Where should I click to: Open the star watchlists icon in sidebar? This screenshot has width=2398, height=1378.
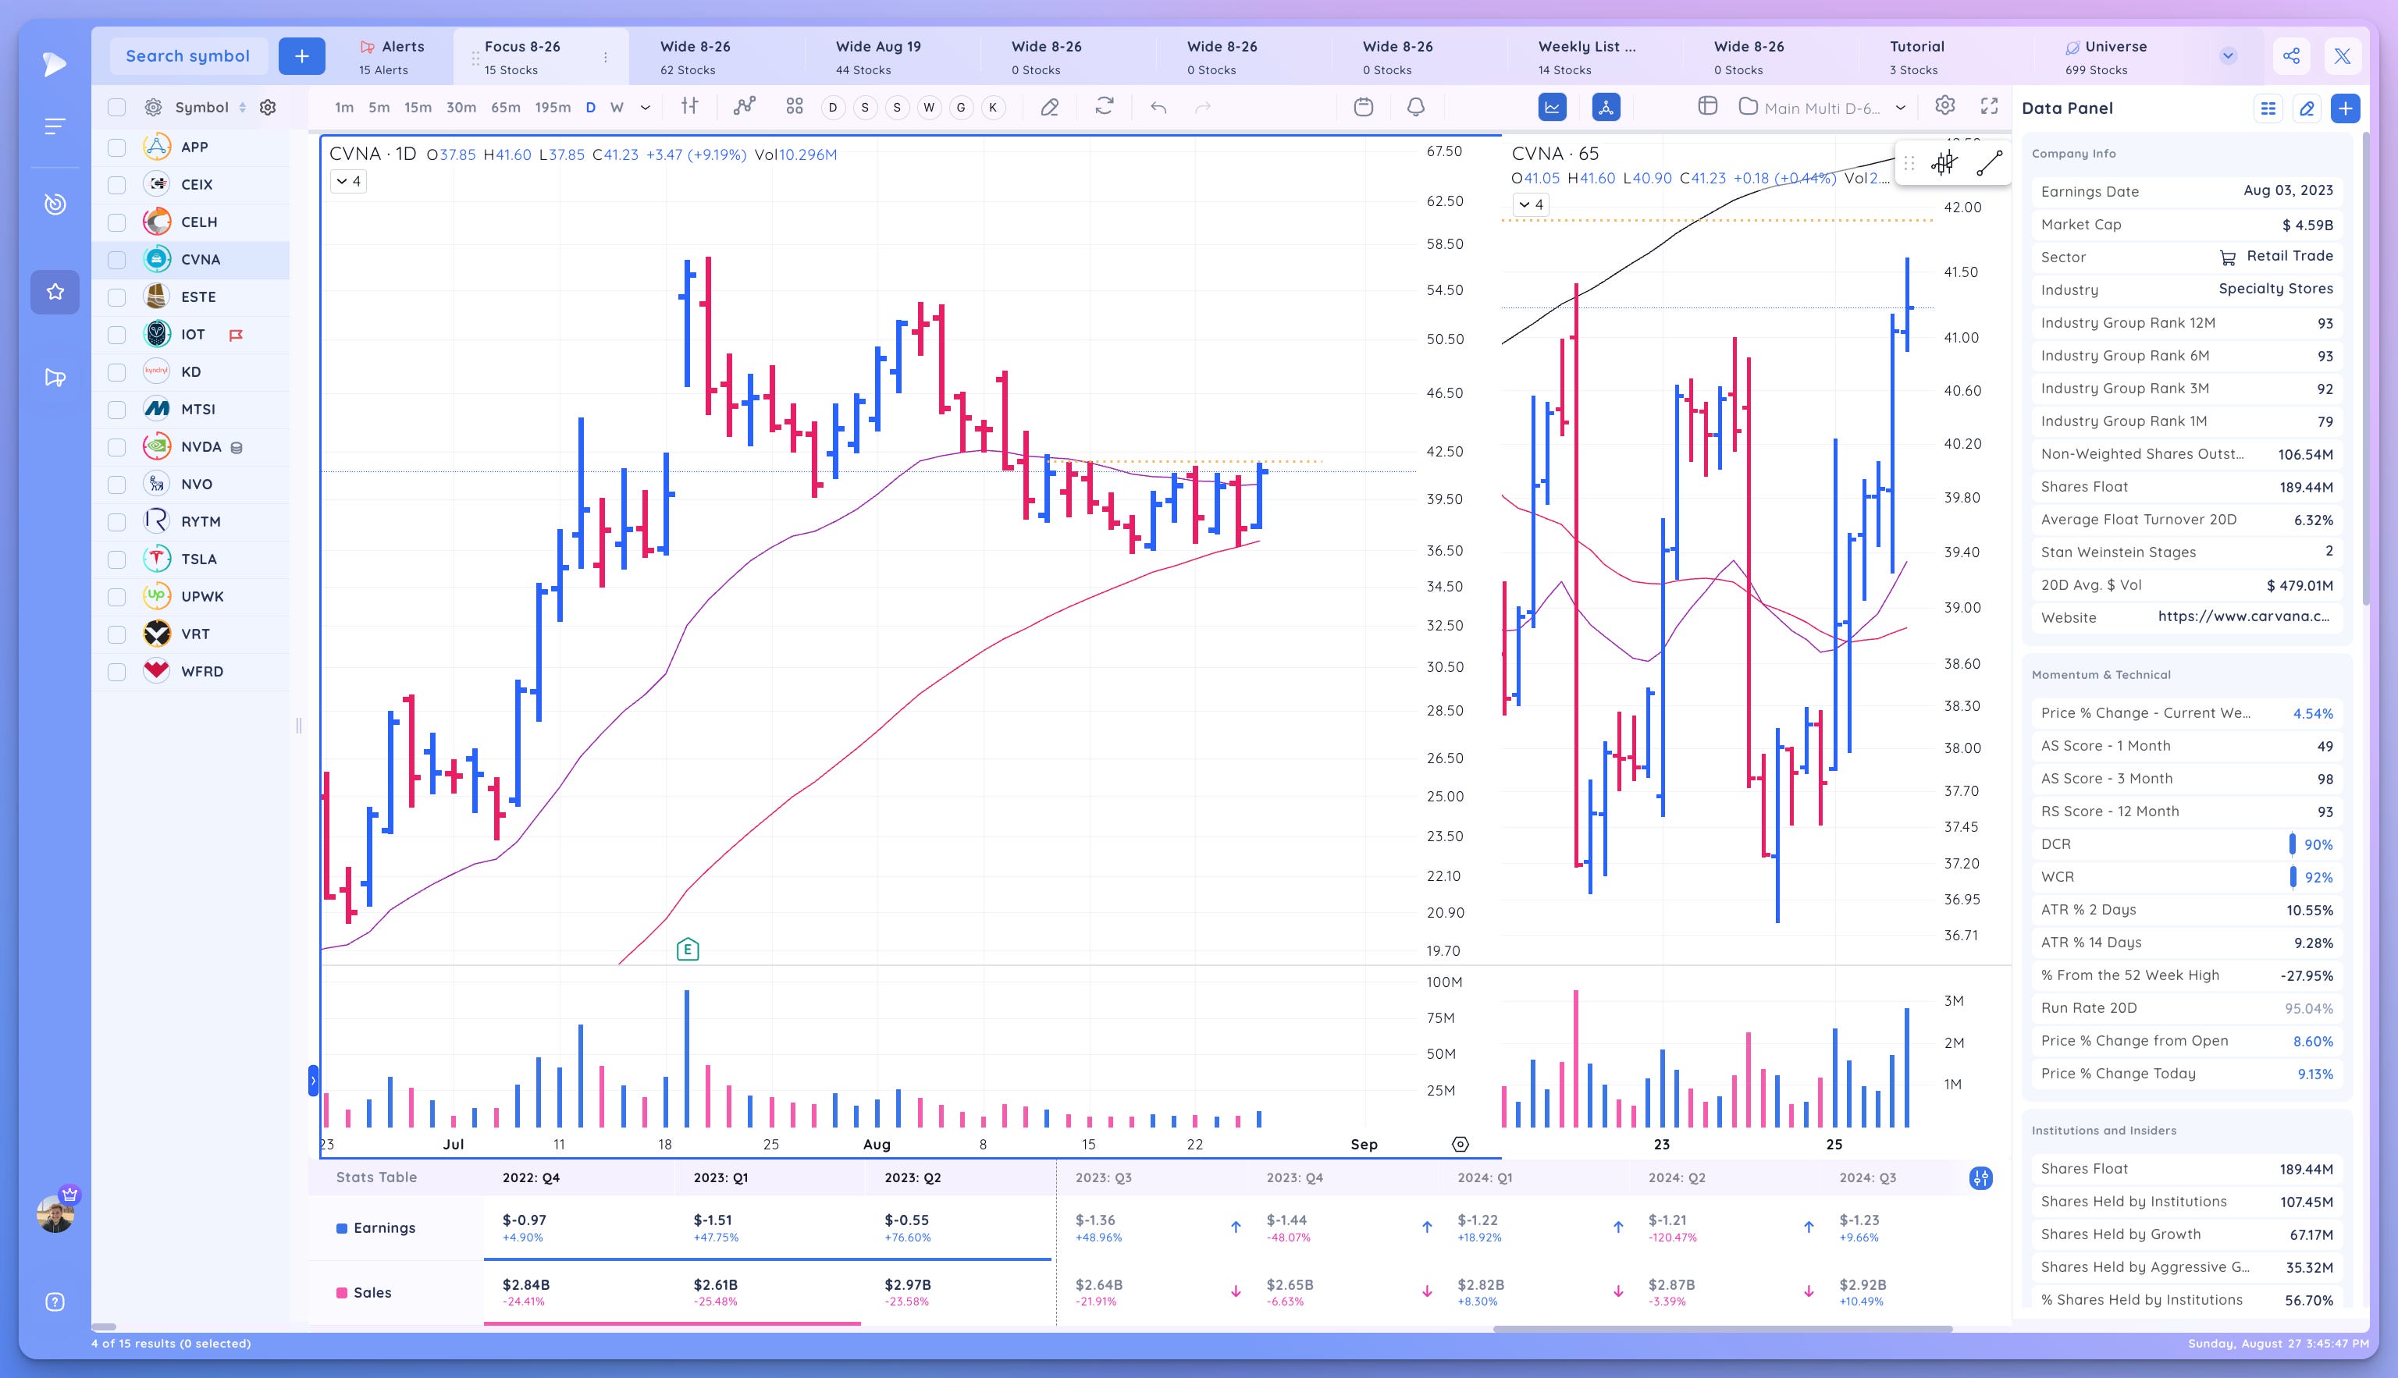tap(55, 292)
